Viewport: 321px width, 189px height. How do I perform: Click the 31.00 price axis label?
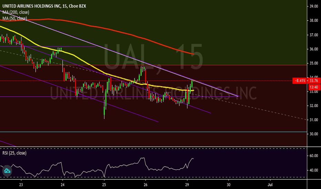tap(314, 120)
